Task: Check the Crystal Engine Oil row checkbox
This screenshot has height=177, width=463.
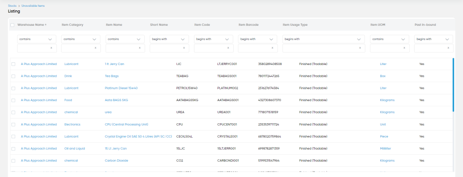Action: click(13, 136)
